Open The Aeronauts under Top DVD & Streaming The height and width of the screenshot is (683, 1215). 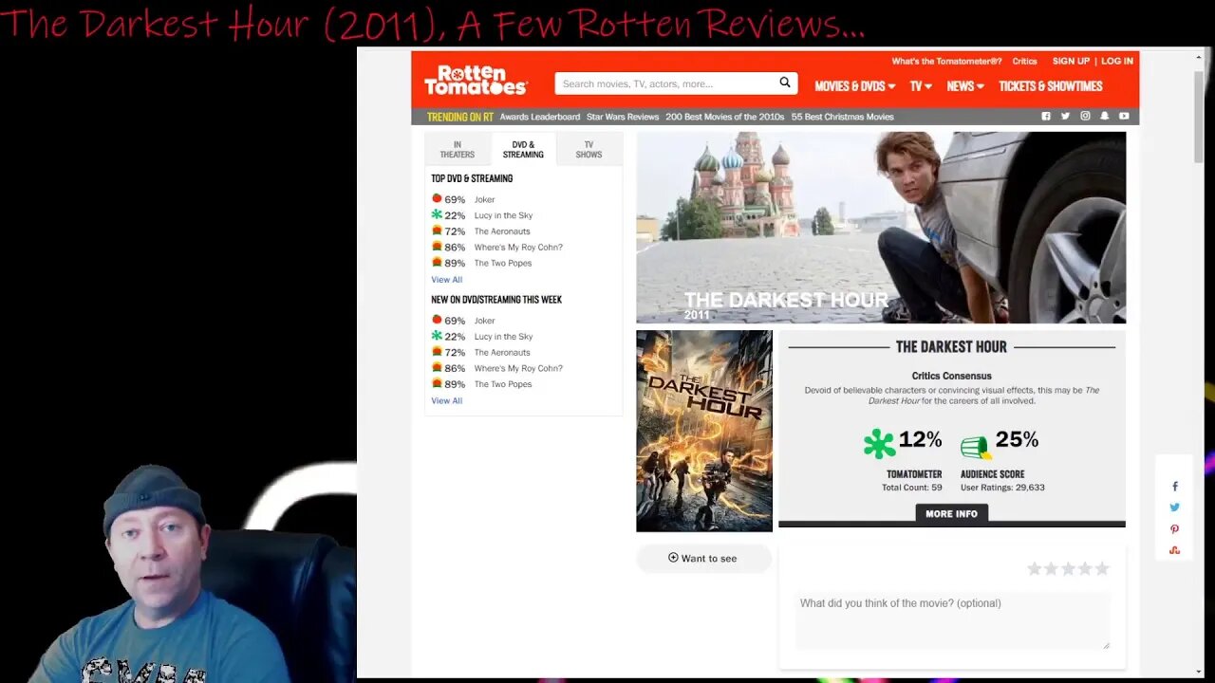pyautogui.click(x=502, y=231)
